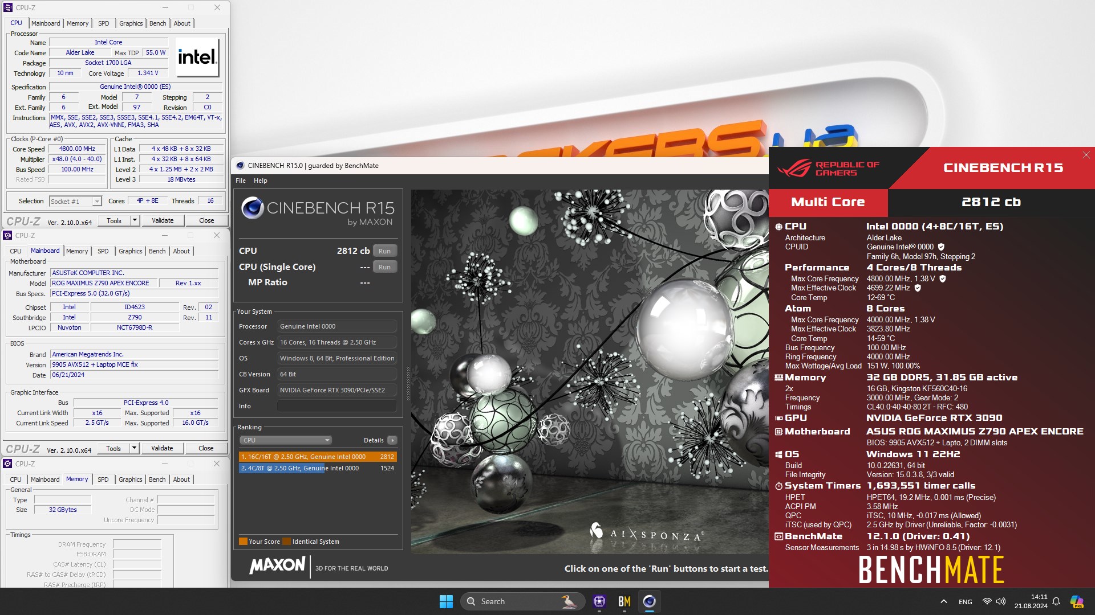Click the BIOS version 9905 AVX512 field
Screen dimensions: 1095x615
click(x=134, y=364)
